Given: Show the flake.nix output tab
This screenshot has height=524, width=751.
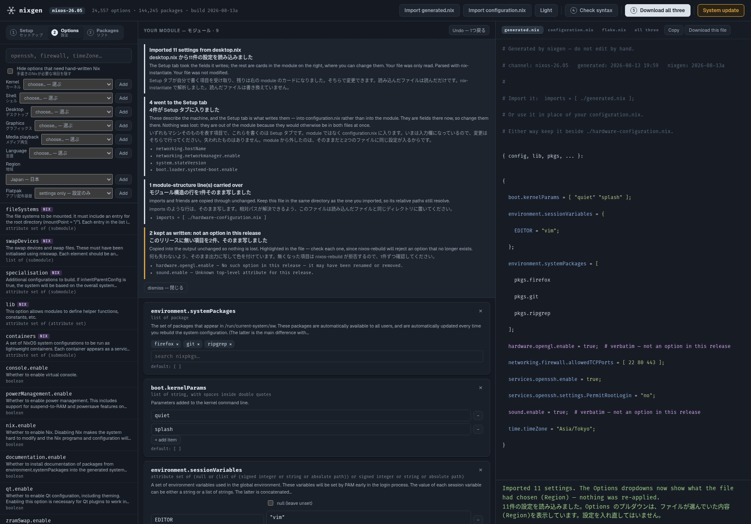Looking at the screenshot, I should (614, 30).
